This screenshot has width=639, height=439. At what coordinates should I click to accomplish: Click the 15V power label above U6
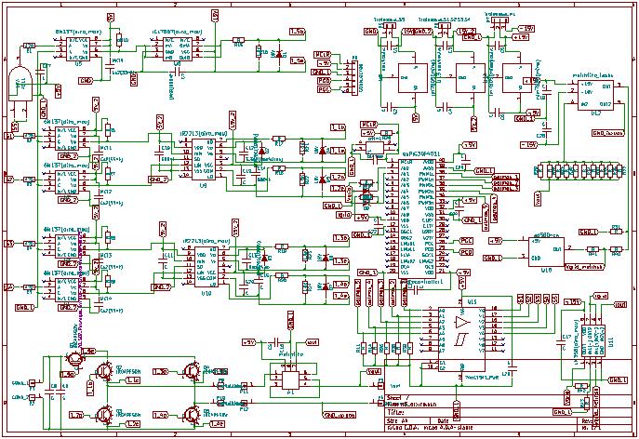[215, 15]
